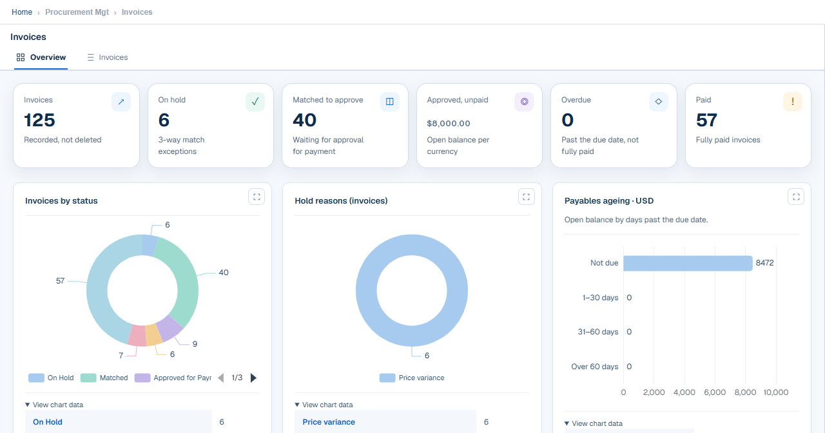Viewport: 825px width, 433px height.
Task: Collapse View chart data under Payables ageing
Action: [593, 423]
